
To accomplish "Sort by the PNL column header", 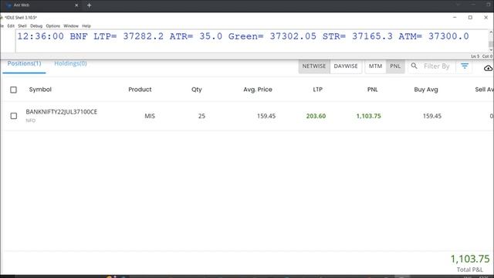I will tap(372, 90).
